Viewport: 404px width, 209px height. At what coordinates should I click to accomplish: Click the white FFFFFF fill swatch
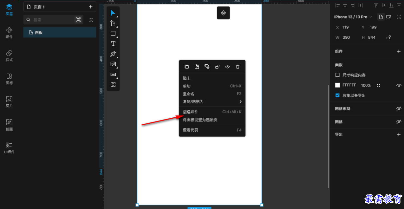pos(337,85)
